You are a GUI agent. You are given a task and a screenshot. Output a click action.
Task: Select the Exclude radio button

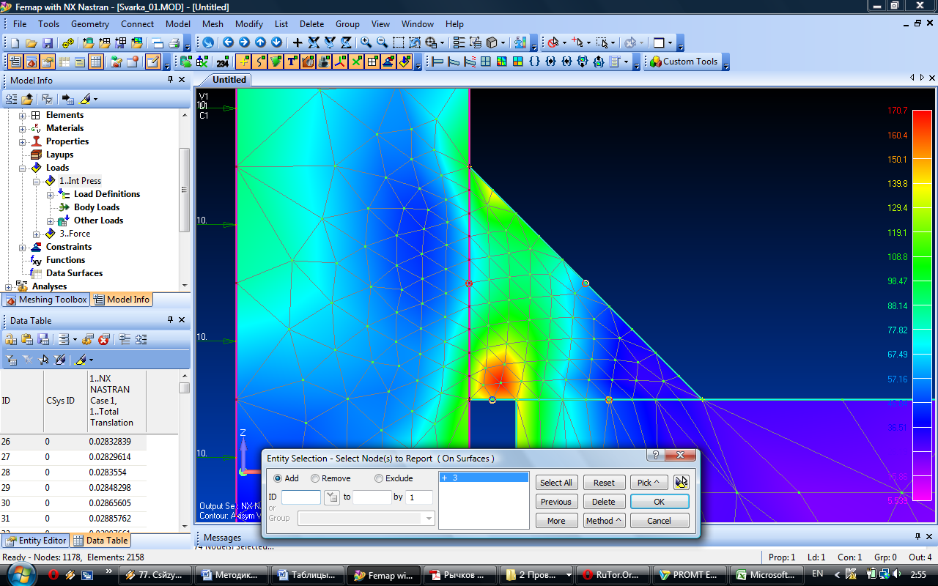coord(379,478)
